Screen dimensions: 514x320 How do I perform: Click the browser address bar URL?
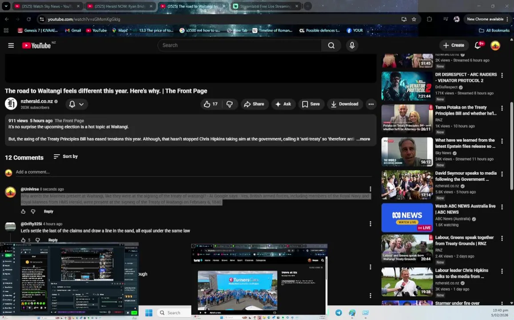pos(84,19)
